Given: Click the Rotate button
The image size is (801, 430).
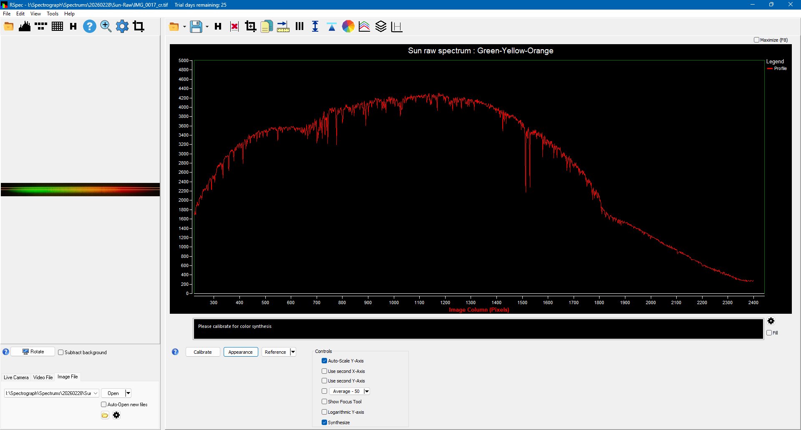Looking at the screenshot, I should click(x=33, y=352).
